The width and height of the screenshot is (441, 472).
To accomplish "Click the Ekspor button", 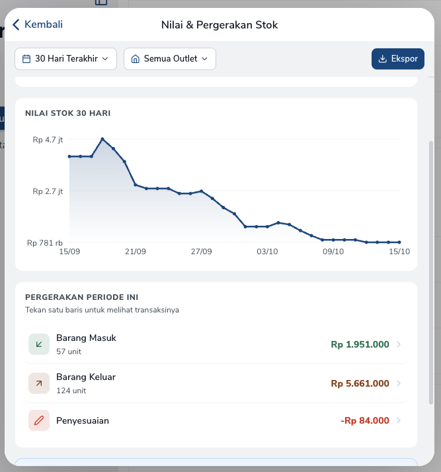I will [398, 59].
